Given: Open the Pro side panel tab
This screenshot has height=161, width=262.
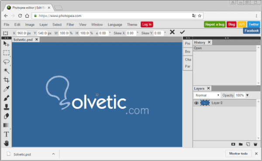Looking at the screenshot, I should pos(188,44).
